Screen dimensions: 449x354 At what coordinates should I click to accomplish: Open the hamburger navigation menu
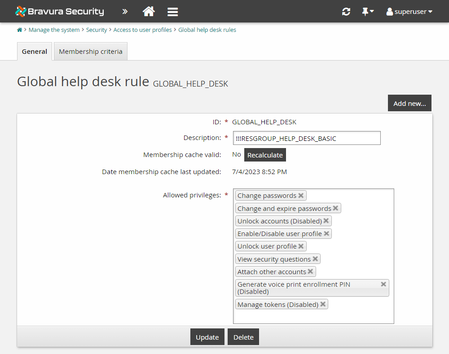coord(172,12)
